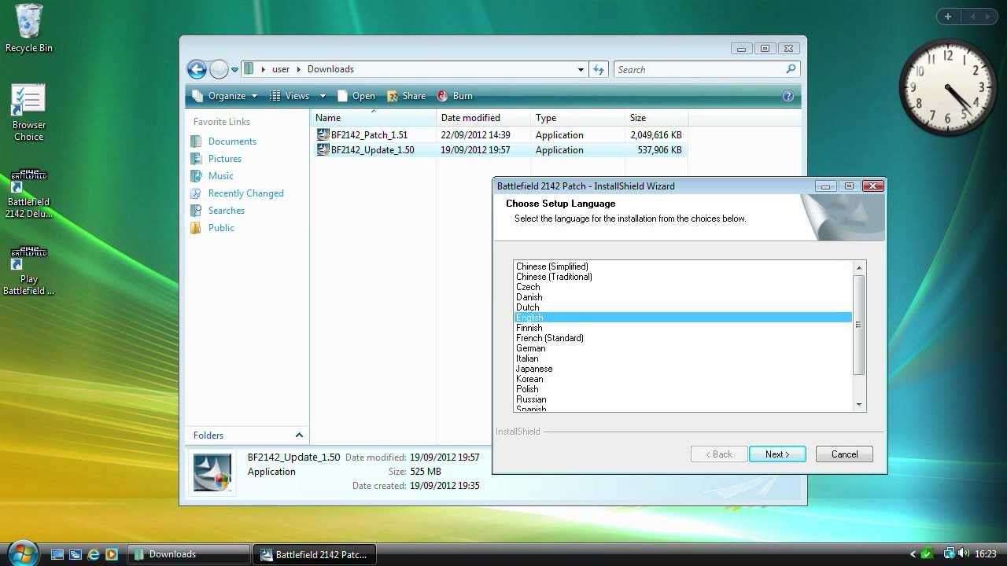Click the Explorer Search input box
The width and height of the screenshot is (1007, 566).
[698, 69]
